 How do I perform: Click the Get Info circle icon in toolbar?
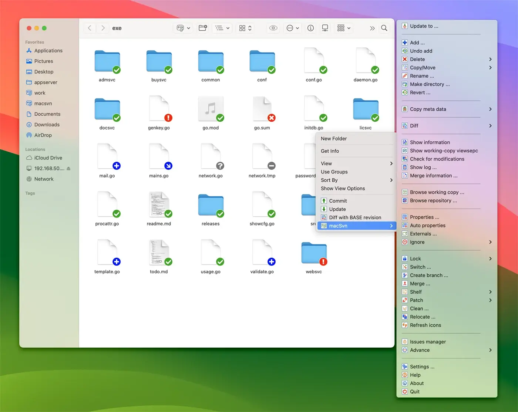pyautogui.click(x=310, y=28)
